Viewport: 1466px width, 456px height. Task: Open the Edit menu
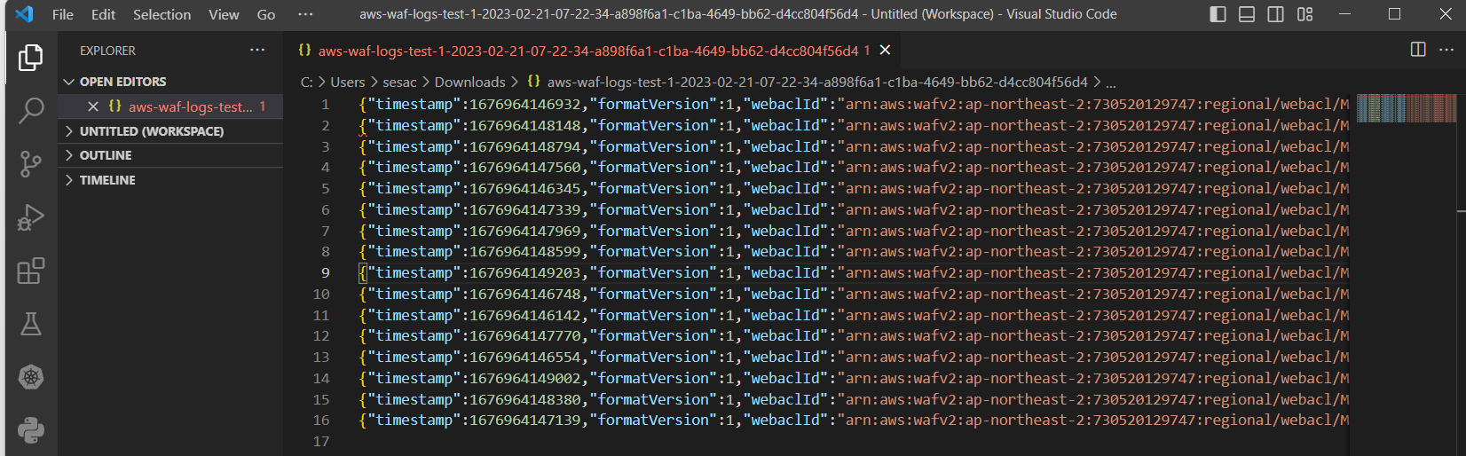pos(103,14)
